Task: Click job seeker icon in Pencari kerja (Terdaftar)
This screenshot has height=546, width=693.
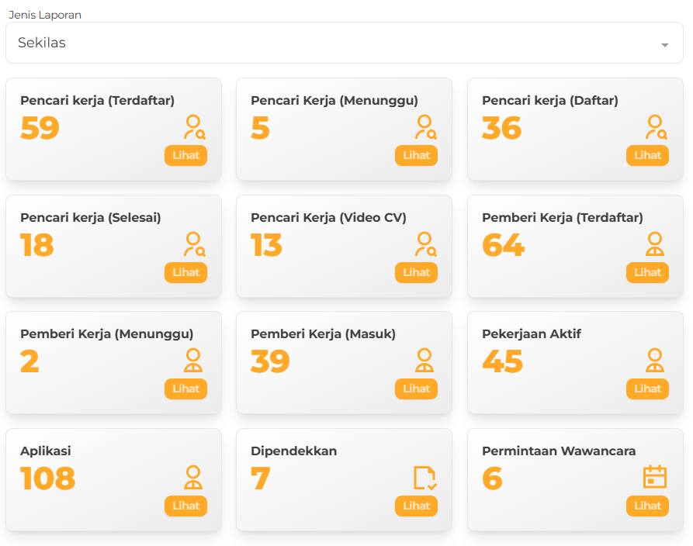Action: point(193,127)
